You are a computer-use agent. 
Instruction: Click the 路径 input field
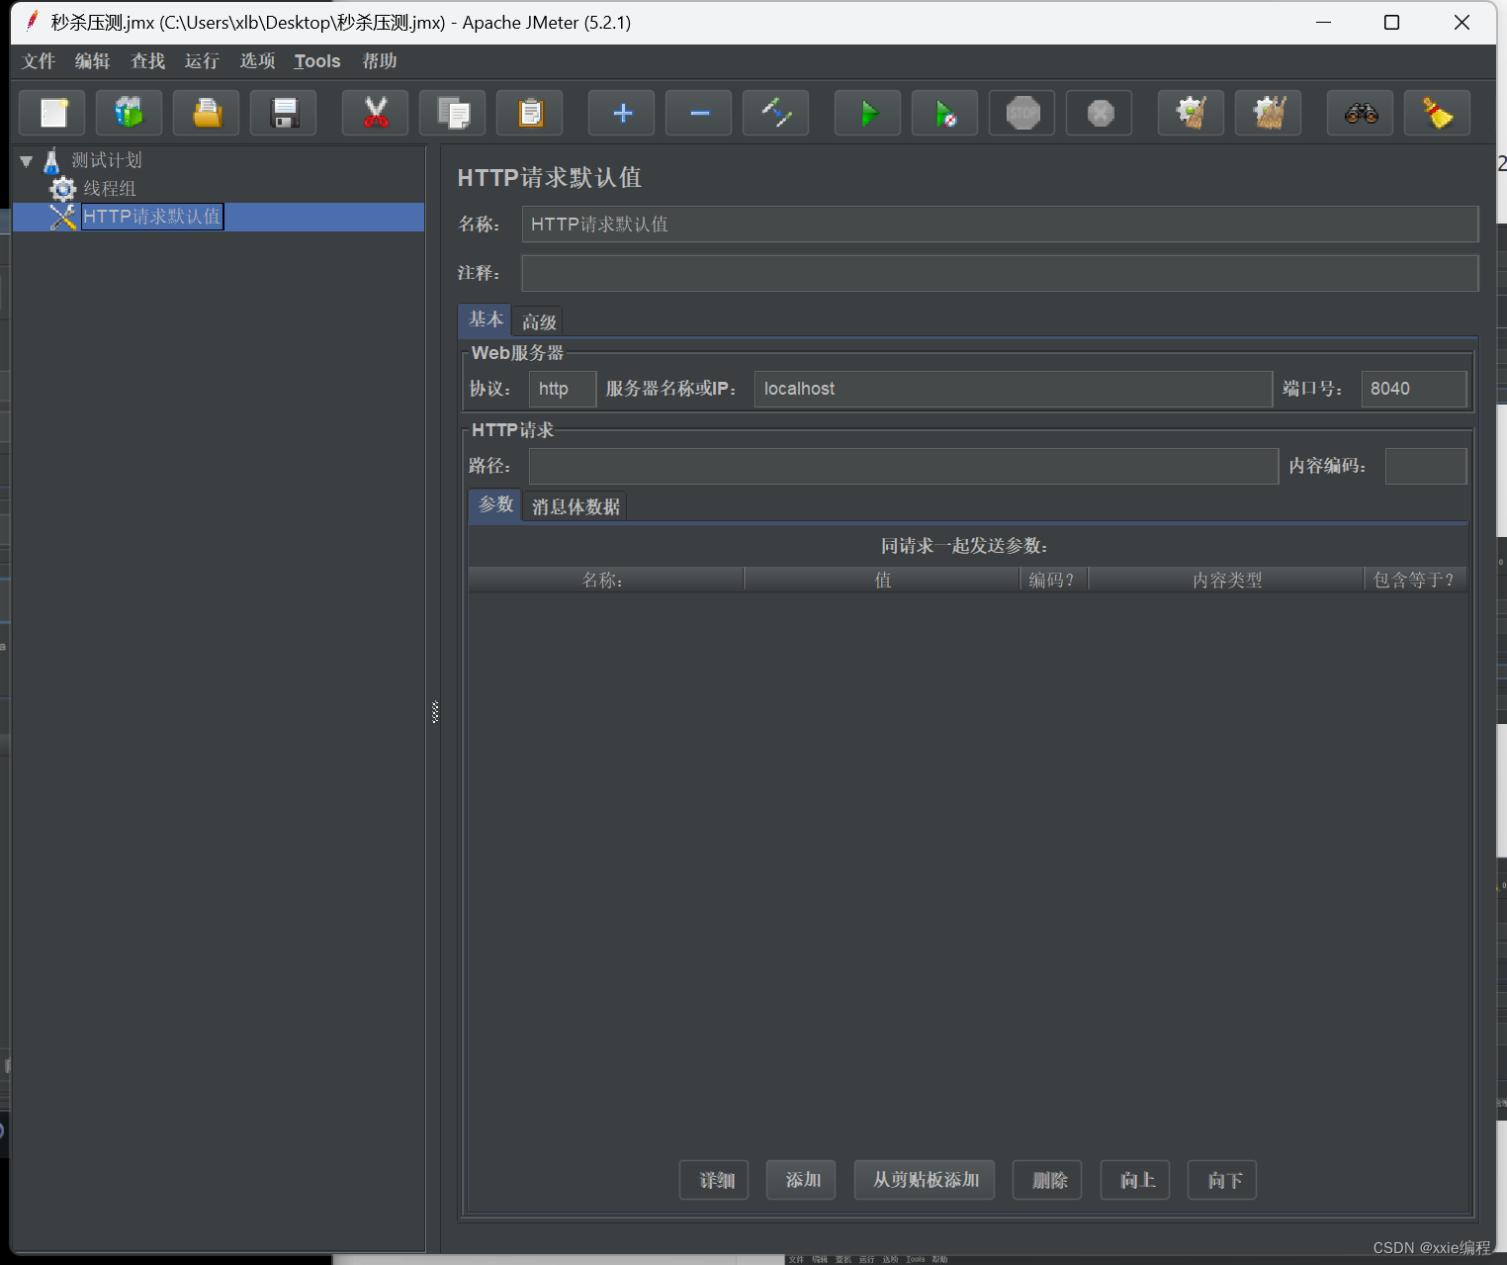[x=904, y=466]
